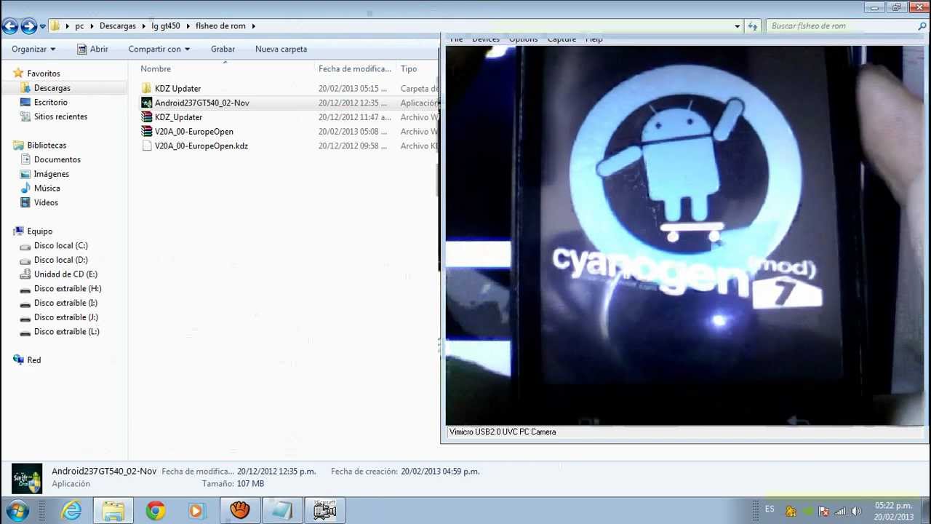Click the V20A_00-EuropeOpen.kdz blank file icon
Screen dimensions: 931x524
pos(146,146)
